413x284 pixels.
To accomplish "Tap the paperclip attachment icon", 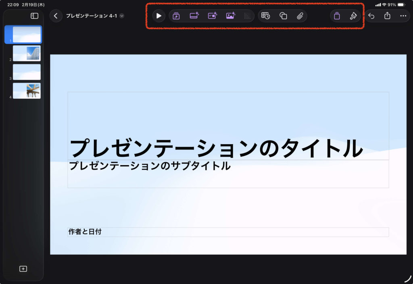I will [300, 16].
